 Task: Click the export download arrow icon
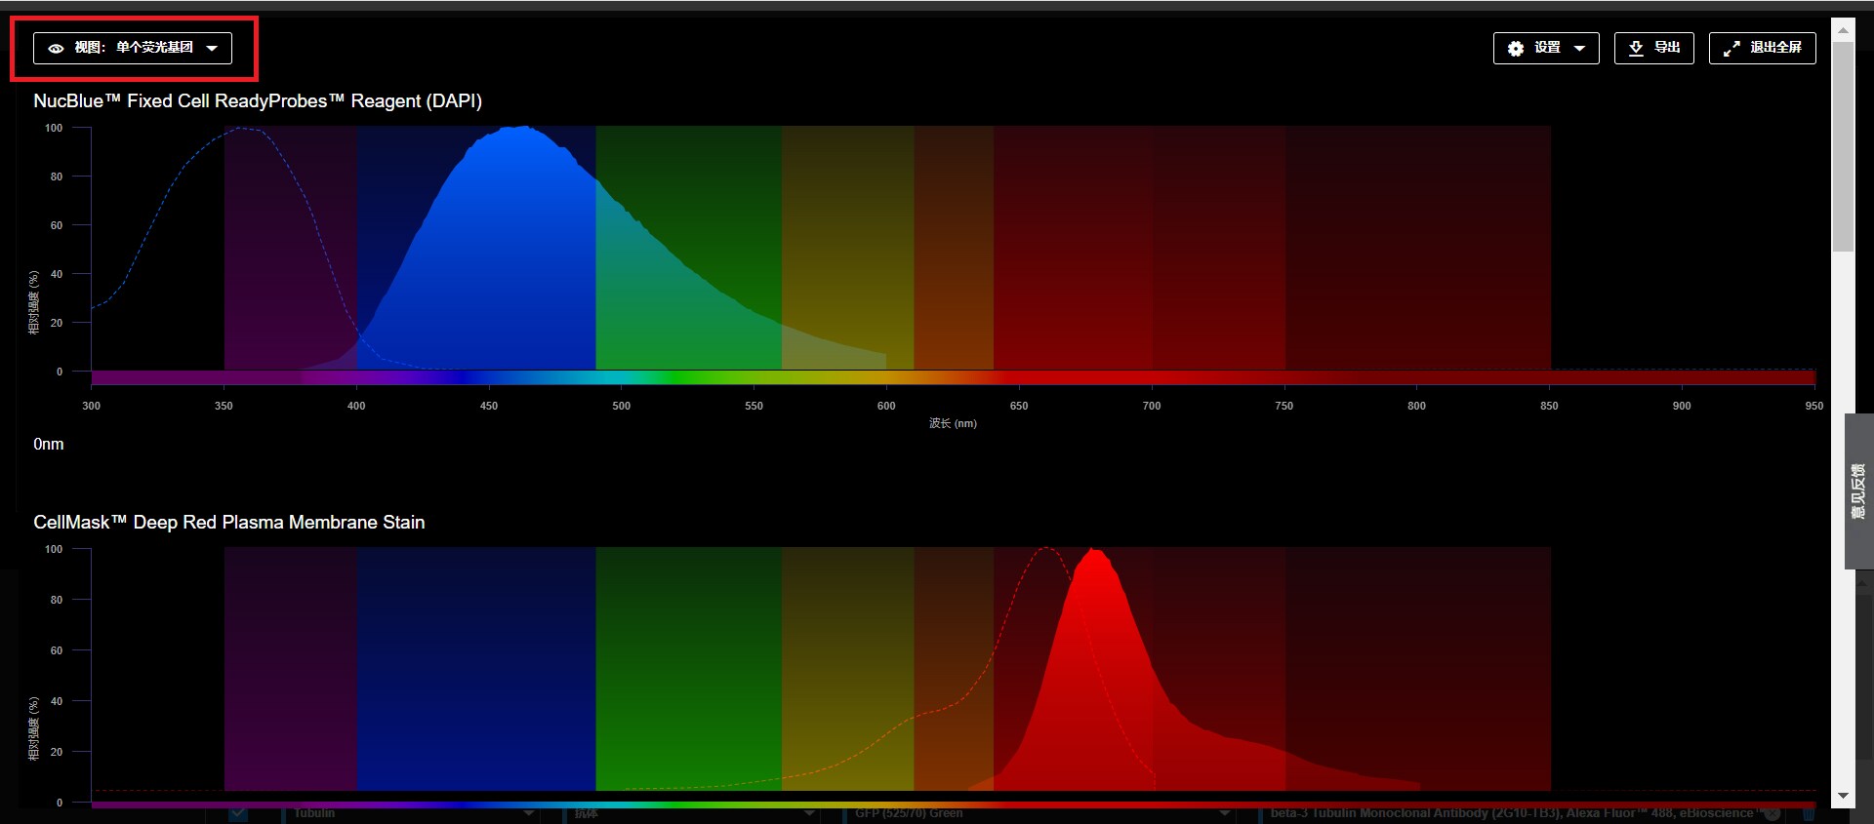pyautogui.click(x=1636, y=48)
